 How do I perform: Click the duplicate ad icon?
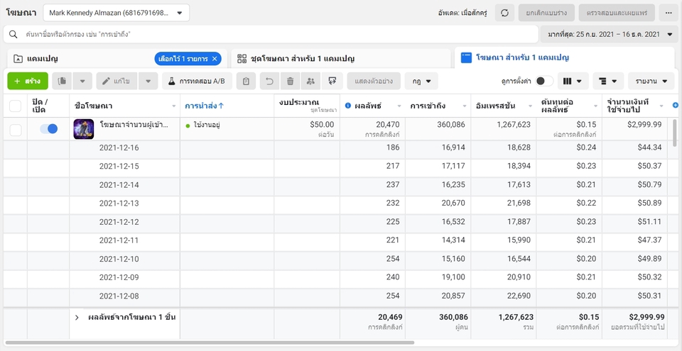63,82
